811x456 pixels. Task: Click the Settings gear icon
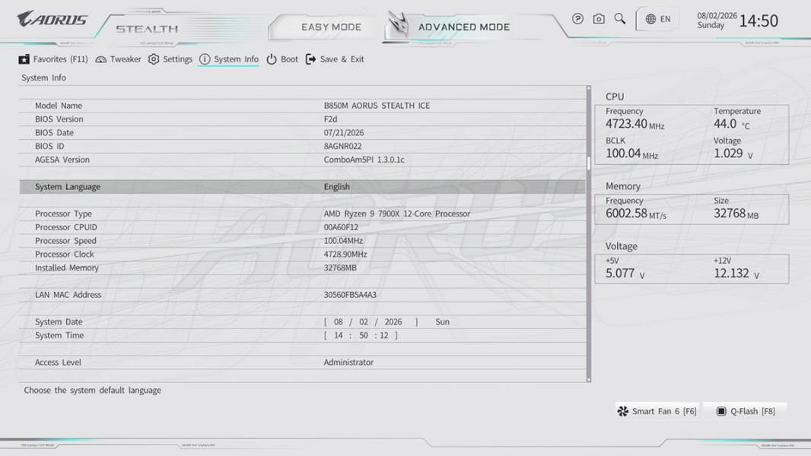pyautogui.click(x=154, y=59)
